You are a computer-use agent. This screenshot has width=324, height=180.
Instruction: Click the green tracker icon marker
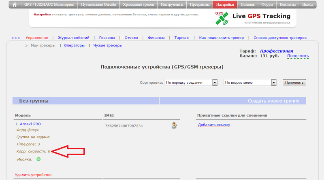38,159
